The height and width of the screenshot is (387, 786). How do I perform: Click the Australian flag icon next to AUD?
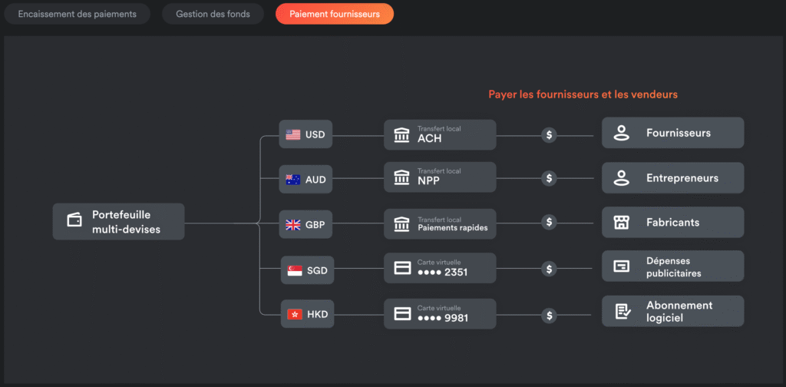[293, 180]
